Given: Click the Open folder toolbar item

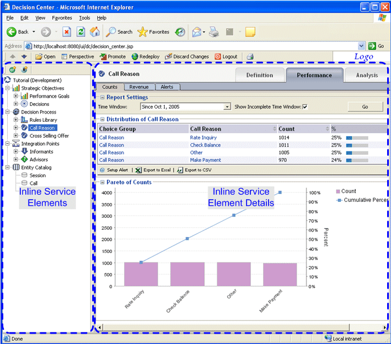Looking at the screenshot, I should click(x=46, y=57).
